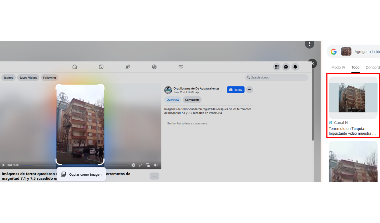Click the page profile avatar

168,90
